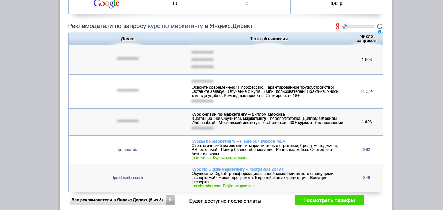Open ad title 'Курсы по маркетингу – и ещё 50+ курсов MBA'
This screenshot has width=443, height=210.
pos(238,141)
